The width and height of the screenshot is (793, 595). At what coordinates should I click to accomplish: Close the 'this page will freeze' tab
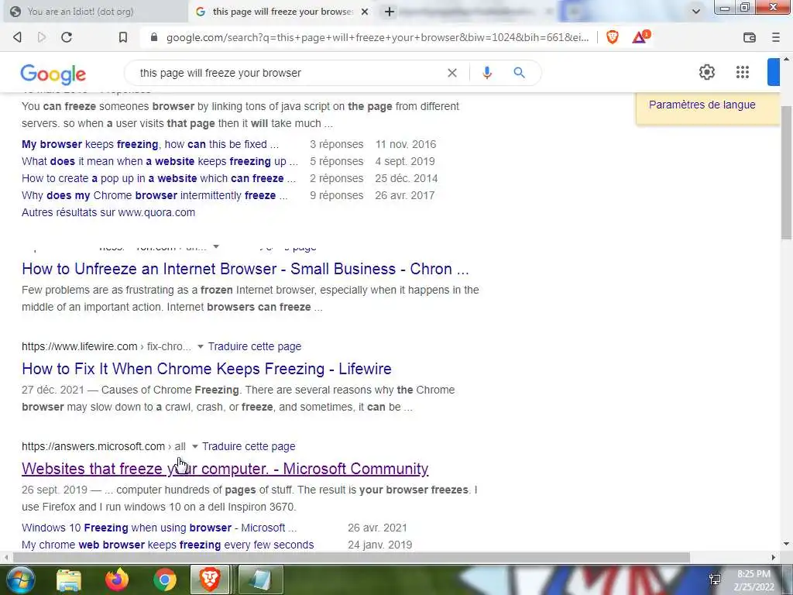coord(365,12)
